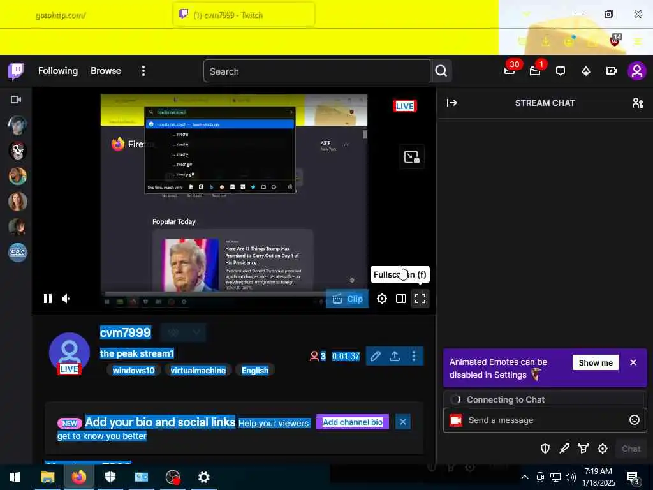This screenshot has height=490, width=653.
Task: Open Windows Security from the taskbar
Action: point(110,477)
